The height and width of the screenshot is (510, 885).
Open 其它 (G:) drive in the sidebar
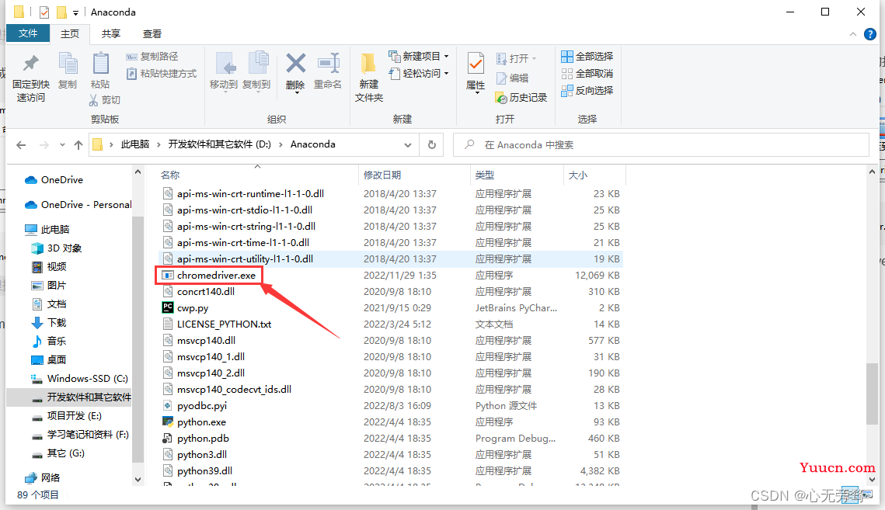[58, 453]
